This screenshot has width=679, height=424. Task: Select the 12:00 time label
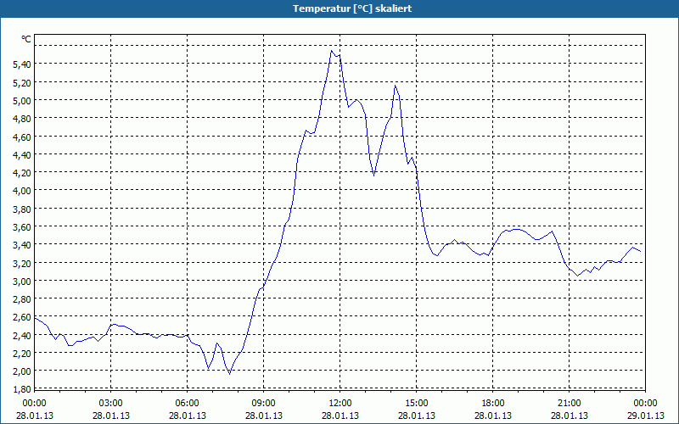(340, 404)
